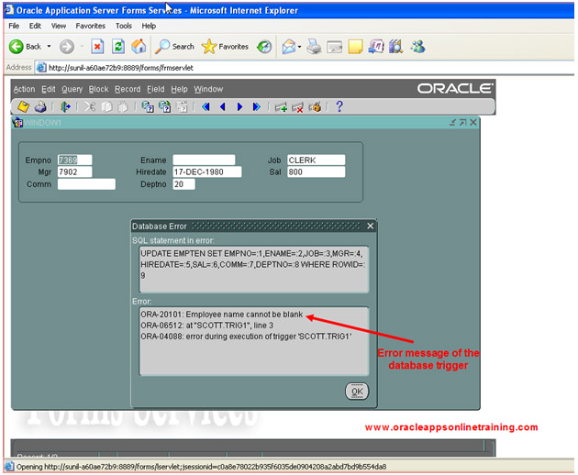Open the browser Favorites menu

tap(90, 26)
